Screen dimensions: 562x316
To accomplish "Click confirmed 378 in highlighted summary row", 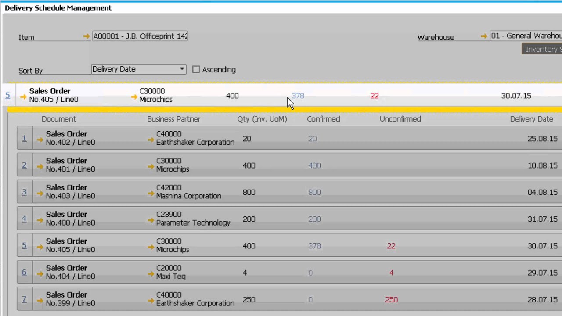I will pos(298,96).
